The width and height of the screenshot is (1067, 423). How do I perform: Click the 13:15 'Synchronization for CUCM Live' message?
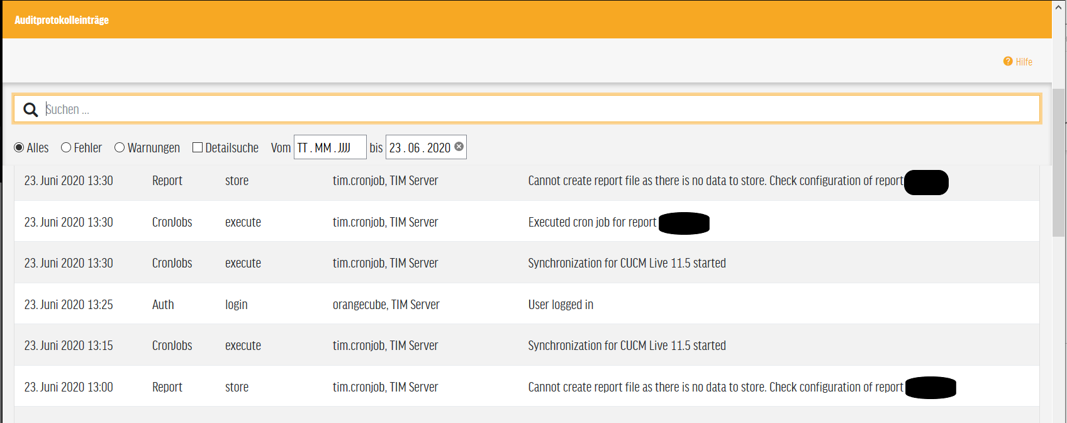[x=627, y=346]
